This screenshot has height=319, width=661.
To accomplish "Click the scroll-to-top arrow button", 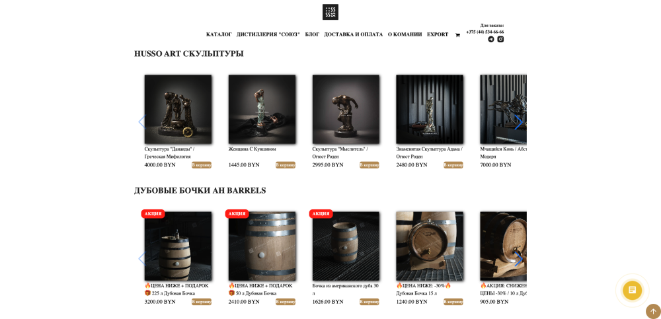I will click(653, 312).
